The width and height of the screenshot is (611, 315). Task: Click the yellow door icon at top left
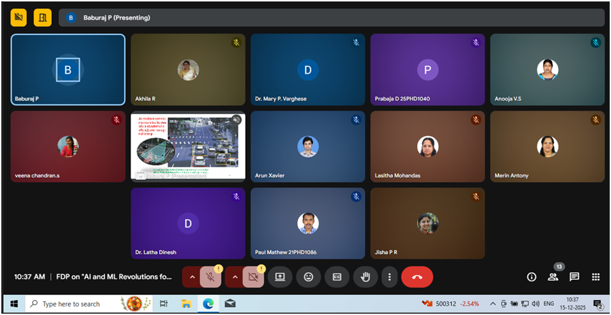(42, 17)
